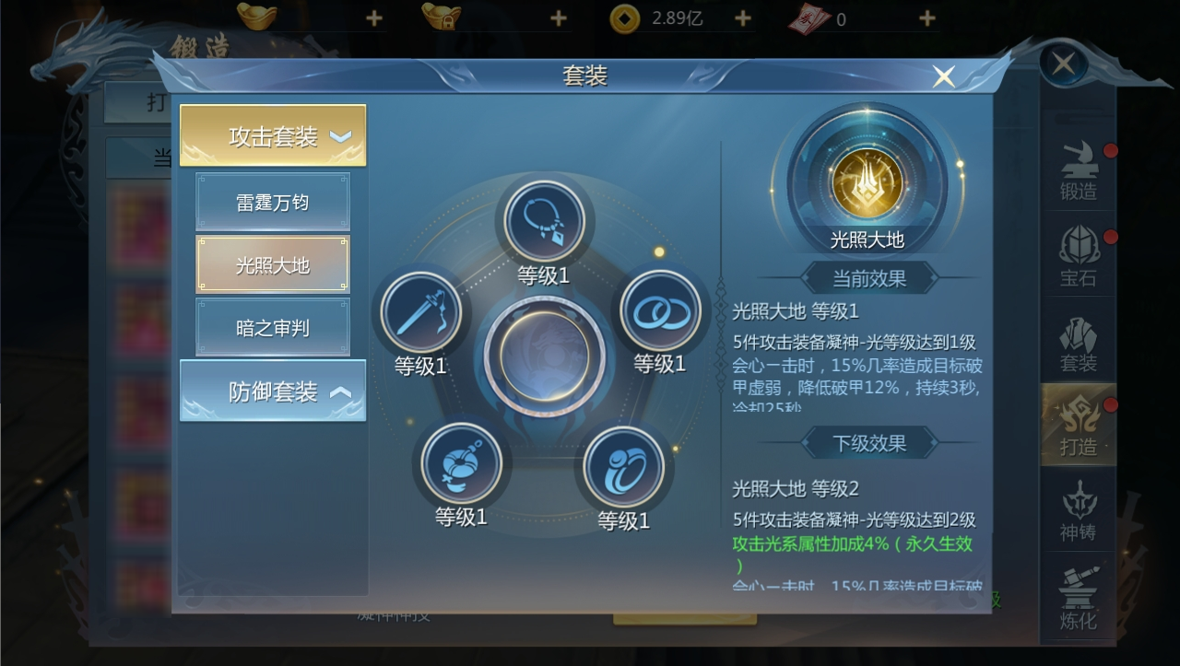Expand the 防御套装 category
The image size is (1180, 666).
coord(273,391)
